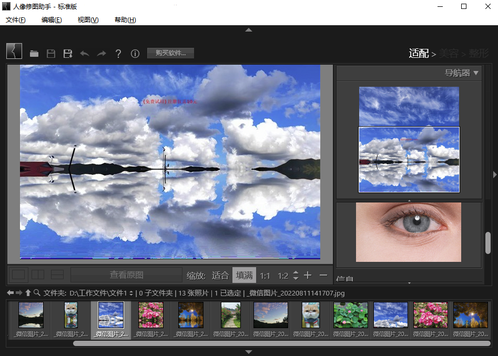
Task: Open the info circle icon
Action: point(135,54)
